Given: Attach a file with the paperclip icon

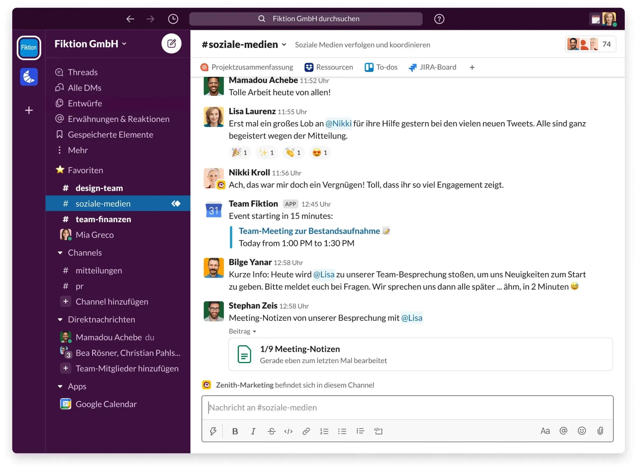Looking at the screenshot, I should click(600, 431).
